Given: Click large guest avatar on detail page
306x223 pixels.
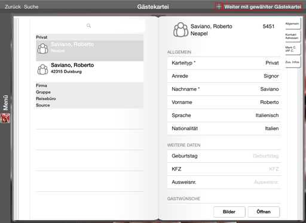Looking at the screenshot, I should 180,30.
